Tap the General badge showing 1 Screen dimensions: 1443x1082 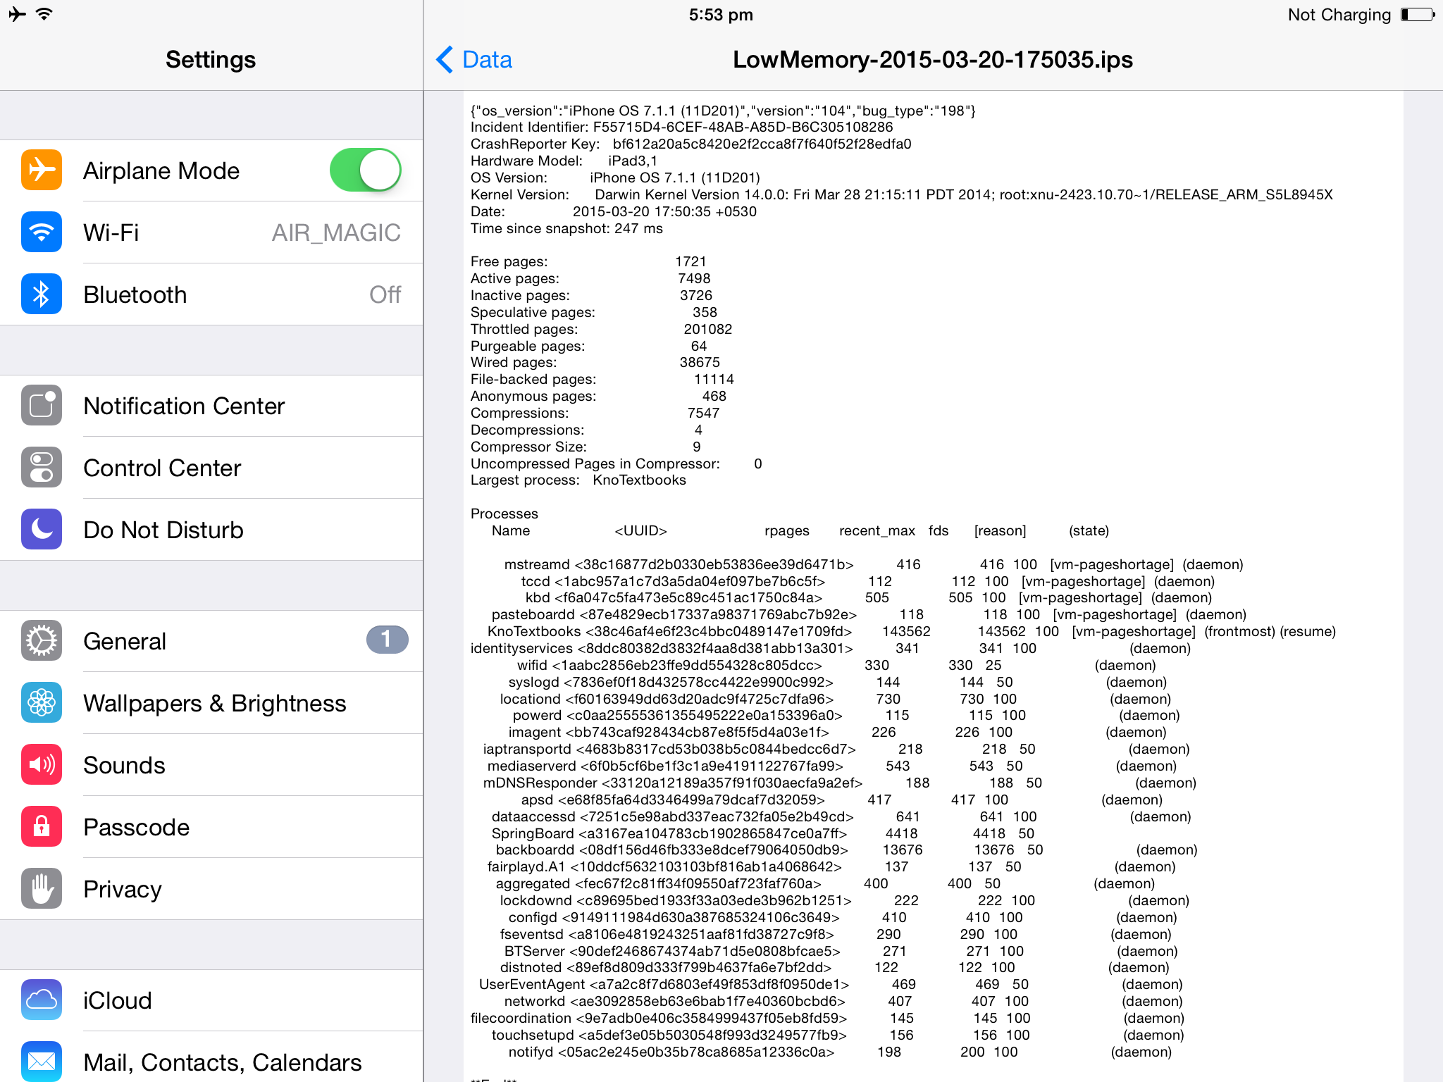[387, 640]
